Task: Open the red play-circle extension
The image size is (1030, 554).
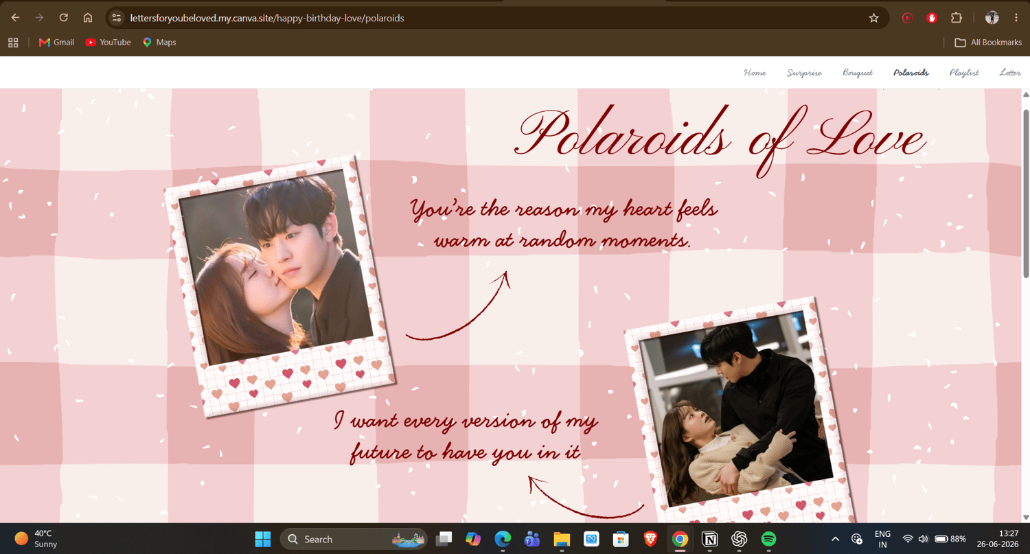Action: click(907, 18)
